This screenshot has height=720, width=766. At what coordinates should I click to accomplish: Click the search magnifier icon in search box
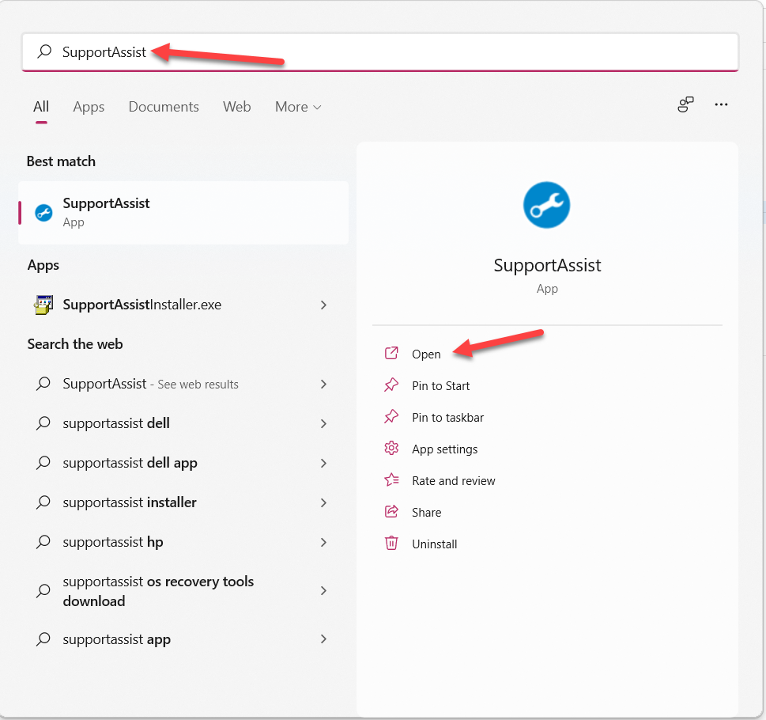45,52
